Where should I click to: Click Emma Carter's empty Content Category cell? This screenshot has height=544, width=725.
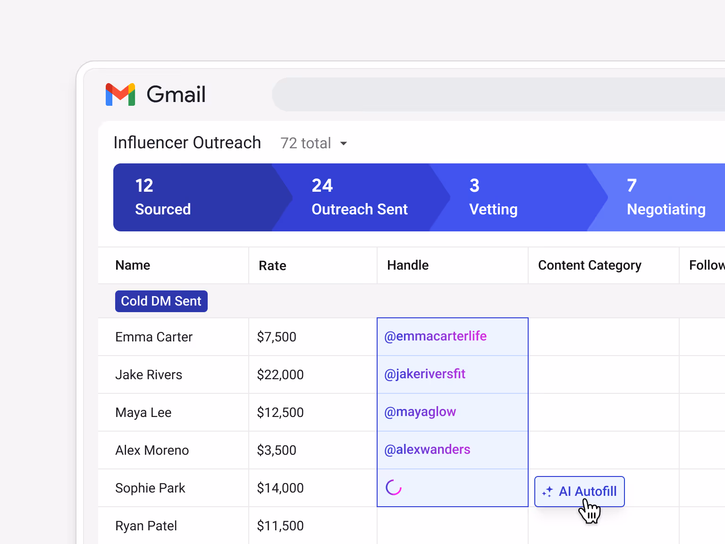(604, 337)
